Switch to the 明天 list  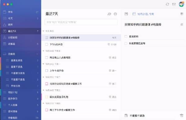[21, 25]
